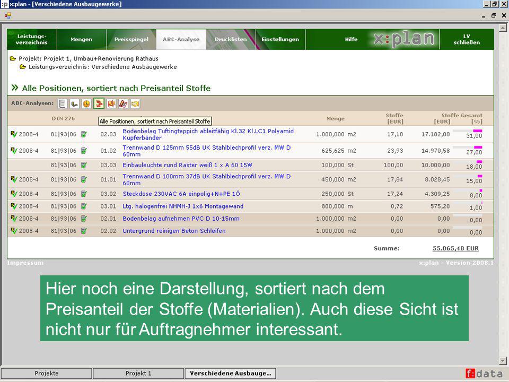Select the handshake ABC analysis icon
This screenshot has width=509, height=382.
point(135,103)
